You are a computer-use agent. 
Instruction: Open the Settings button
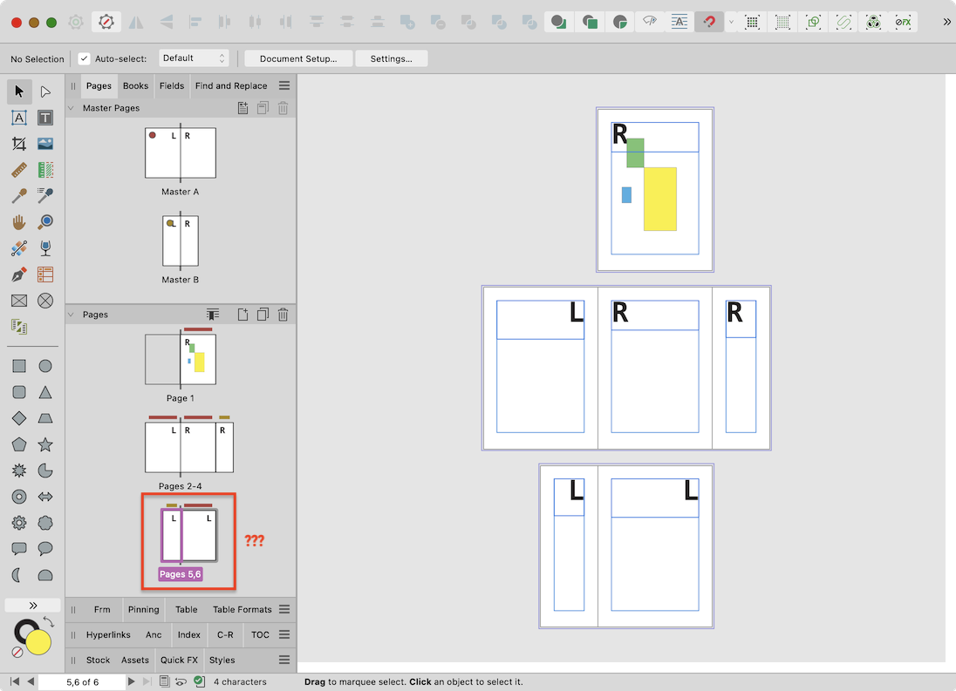coord(391,58)
